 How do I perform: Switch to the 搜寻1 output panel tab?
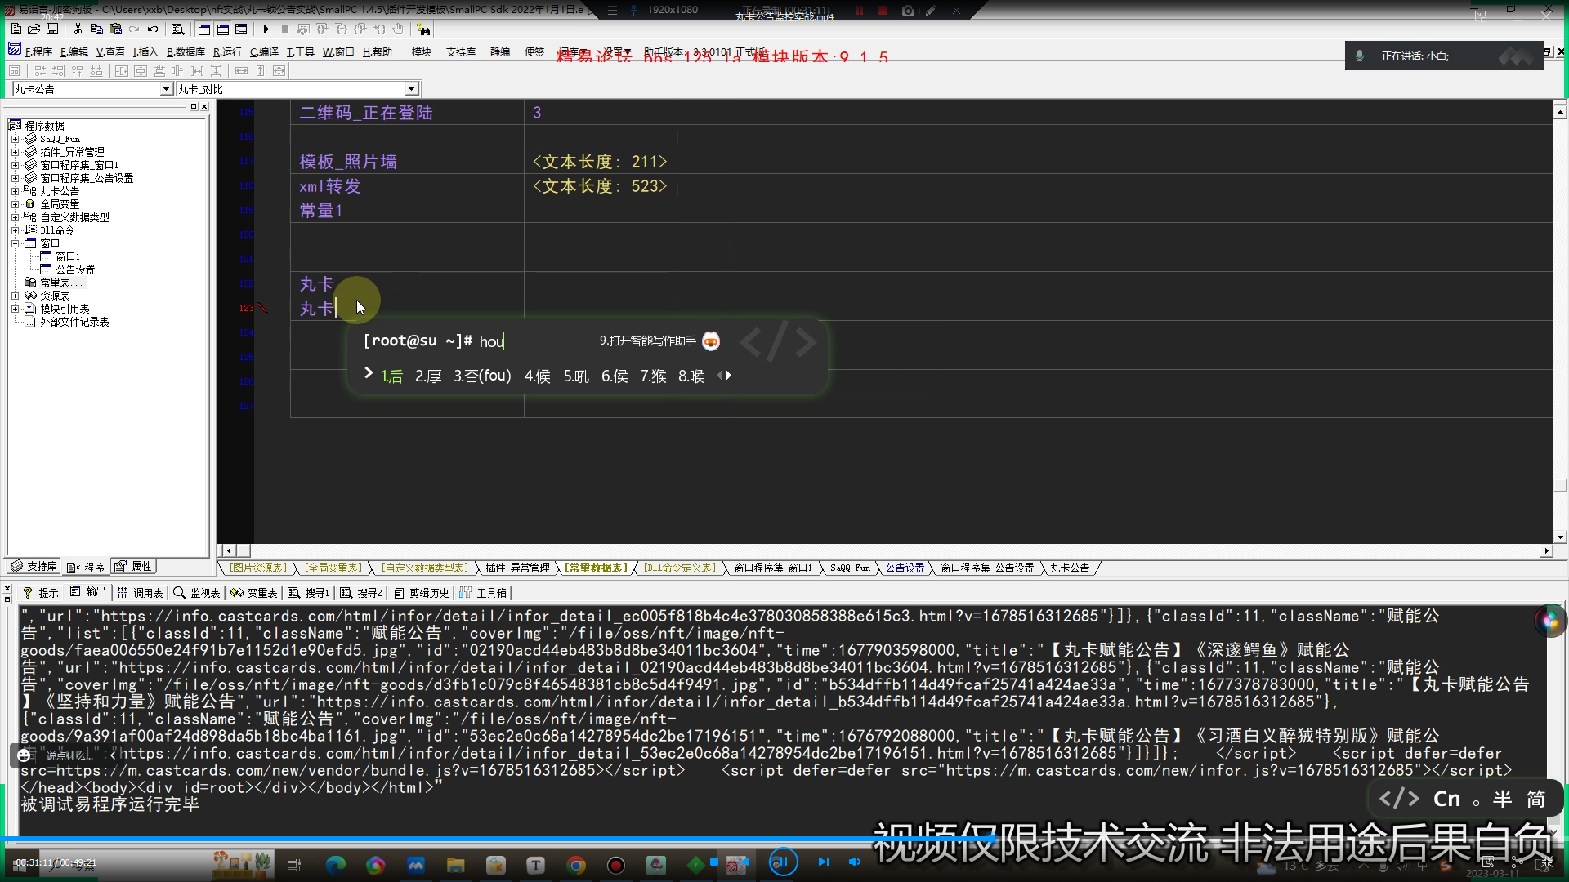[309, 593]
